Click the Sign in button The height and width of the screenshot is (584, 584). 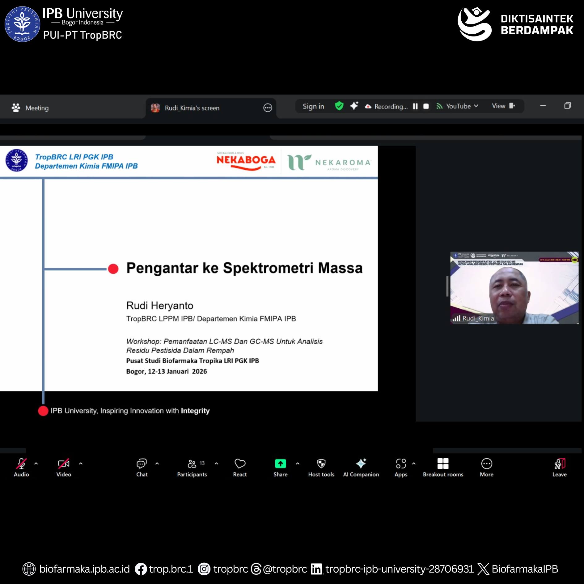(x=313, y=106)
